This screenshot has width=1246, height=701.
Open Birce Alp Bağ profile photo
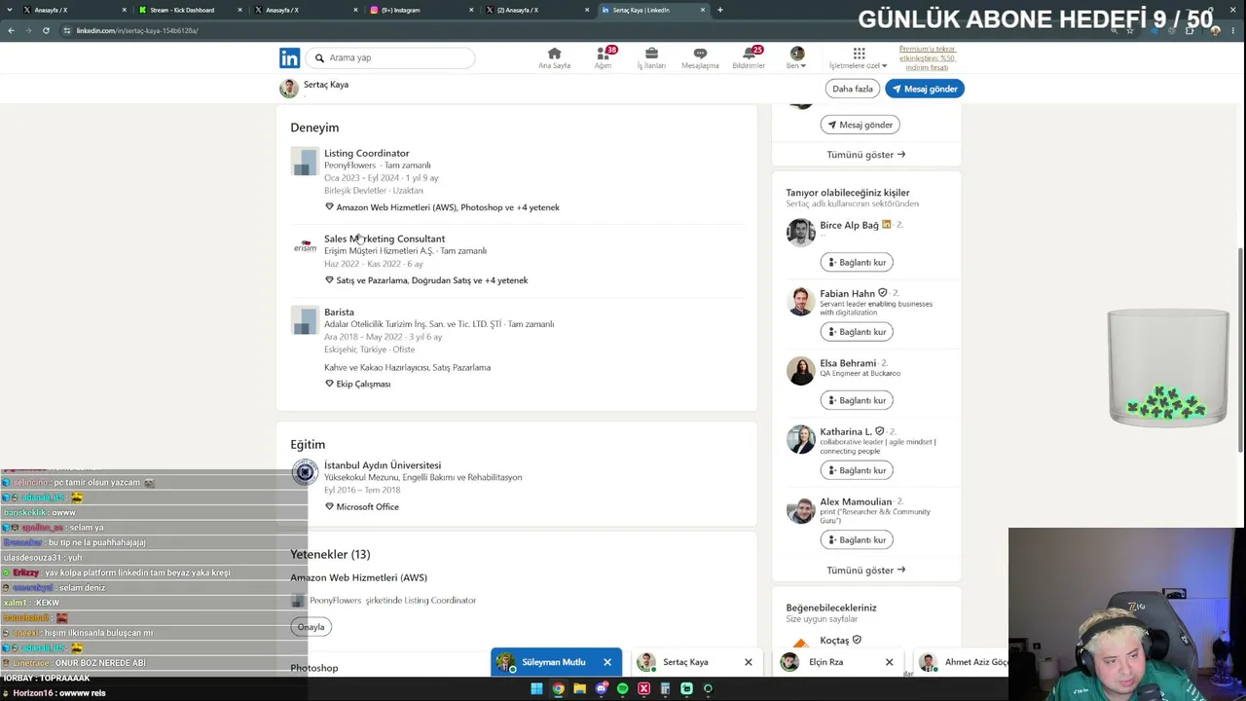[800, 233]
